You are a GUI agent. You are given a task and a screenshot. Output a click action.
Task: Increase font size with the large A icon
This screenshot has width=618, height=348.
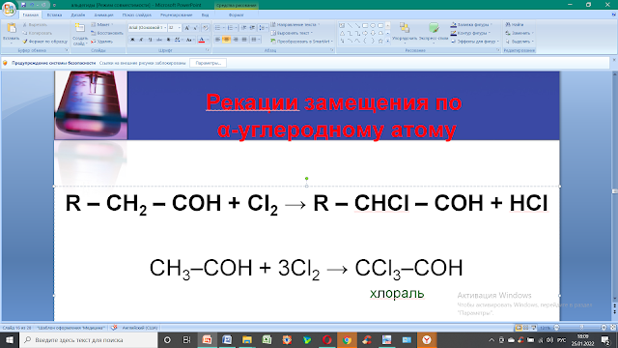(x=187, y=28)
